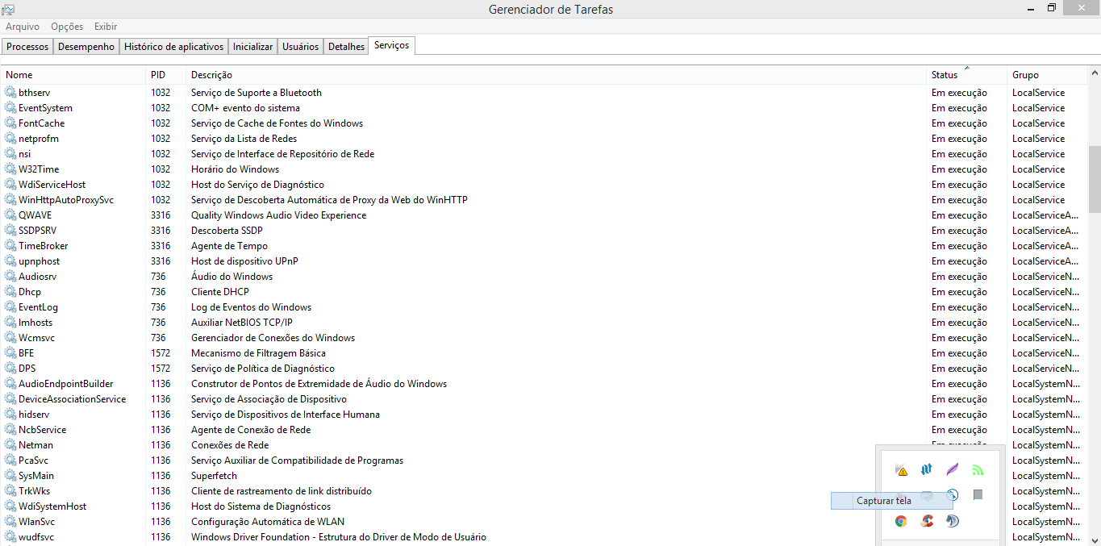Click the gray square tray icon
Image resolution: width=1101 pixels, height=546 pixels.
click(978, 494)
